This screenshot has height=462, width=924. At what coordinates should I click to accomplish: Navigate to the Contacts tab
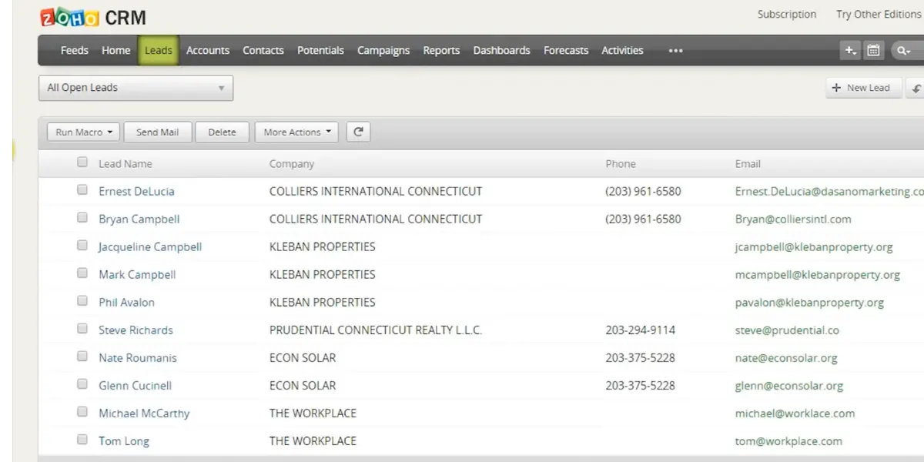263,51
